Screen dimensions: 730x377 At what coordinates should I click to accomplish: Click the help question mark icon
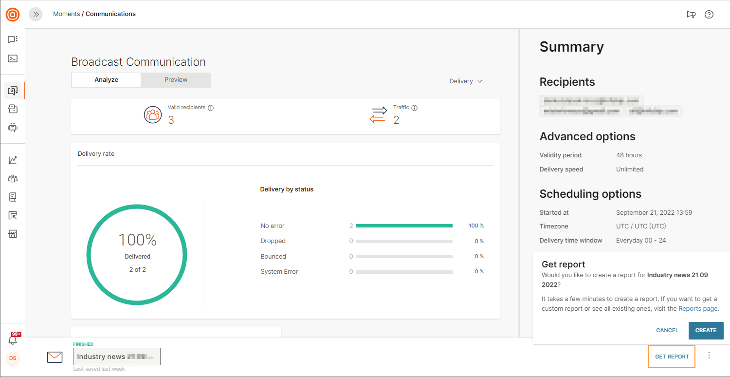(709, 14)
